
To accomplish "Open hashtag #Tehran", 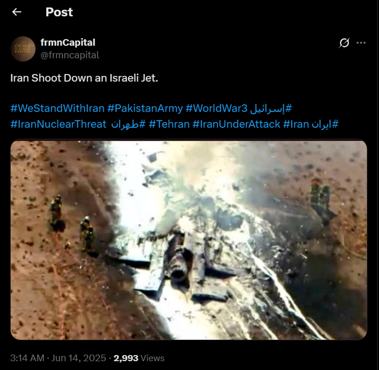I will [169, 124].
